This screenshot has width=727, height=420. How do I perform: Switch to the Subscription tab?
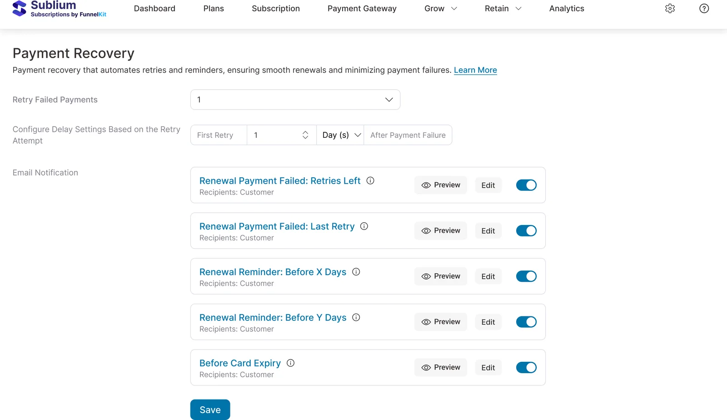276,9
